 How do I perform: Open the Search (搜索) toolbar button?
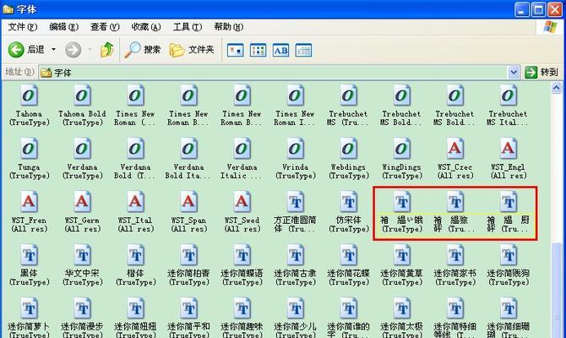pyautogui.click(x=142, y=50)
